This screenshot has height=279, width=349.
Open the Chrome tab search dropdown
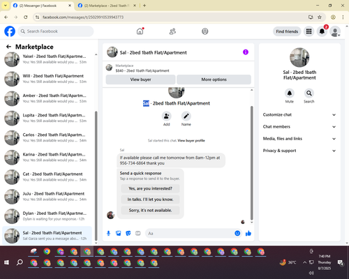(5, 6)
